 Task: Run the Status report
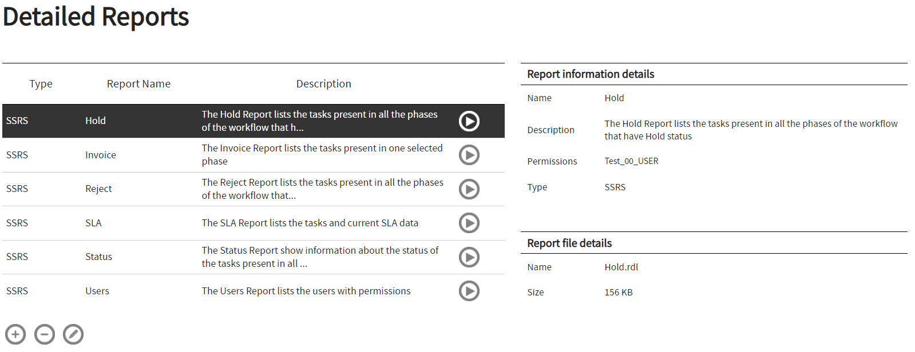pos(469,257)
